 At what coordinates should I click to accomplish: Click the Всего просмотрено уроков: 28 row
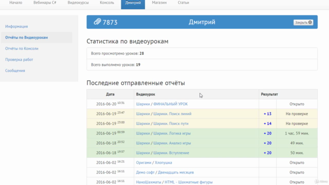[202, 53]
